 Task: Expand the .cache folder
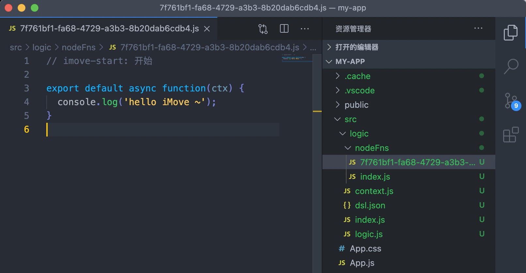click(x=357, y=76)
